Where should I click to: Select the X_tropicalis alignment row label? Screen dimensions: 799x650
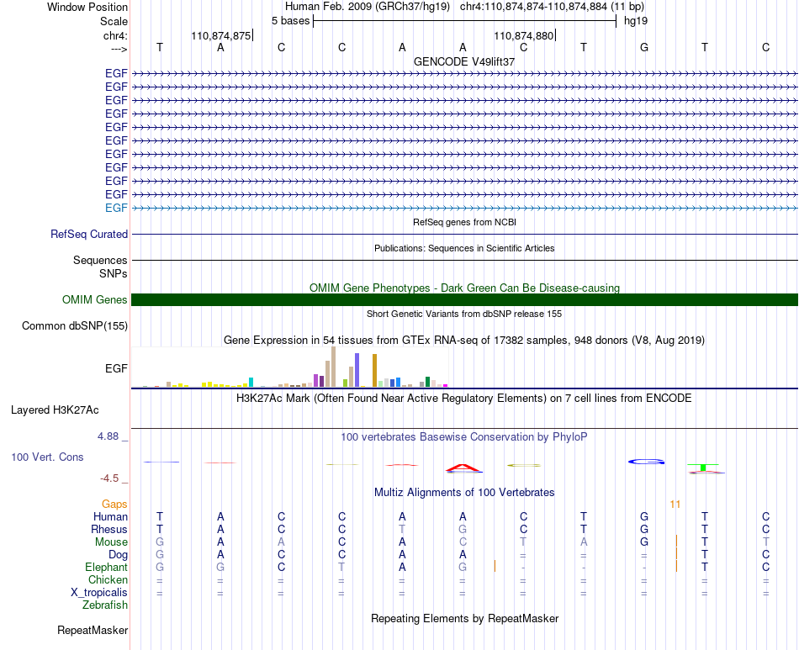tap(99, 593)
